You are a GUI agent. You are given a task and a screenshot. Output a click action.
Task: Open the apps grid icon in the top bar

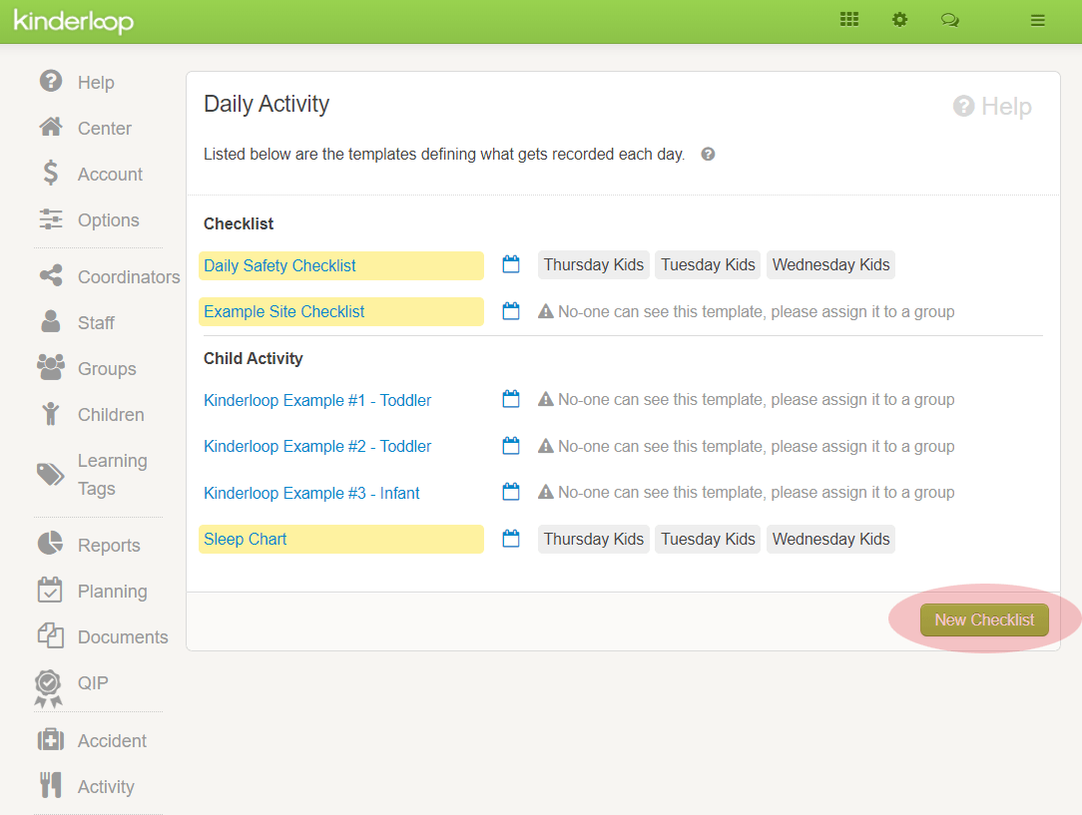point(849,19)
